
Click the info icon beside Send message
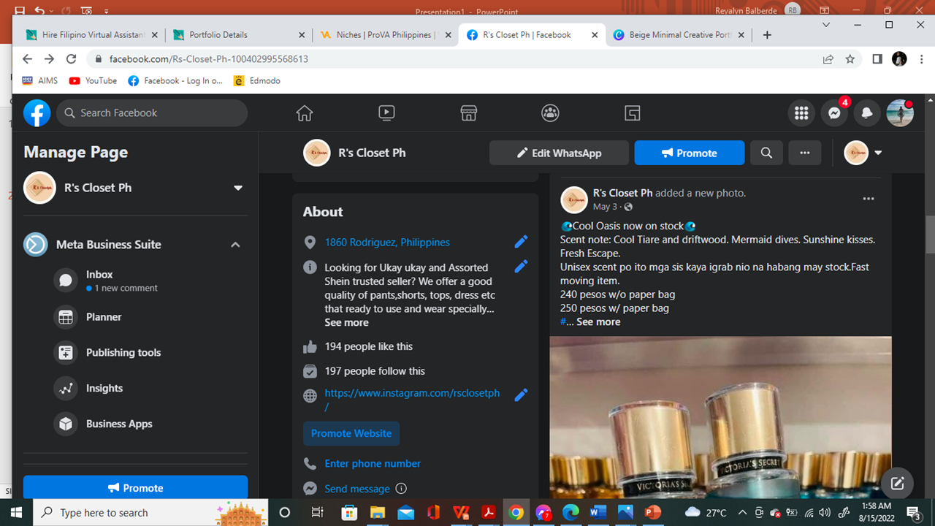point(401,489)
